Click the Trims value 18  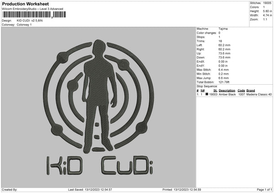coord(220,41)
